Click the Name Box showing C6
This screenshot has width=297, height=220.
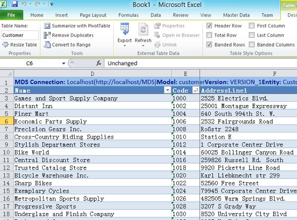pos(31,63)
